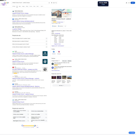The width and height of the screenshot is (137, 135).
Task: Switch to the Videos tab
Action: [x=27, y=6]
